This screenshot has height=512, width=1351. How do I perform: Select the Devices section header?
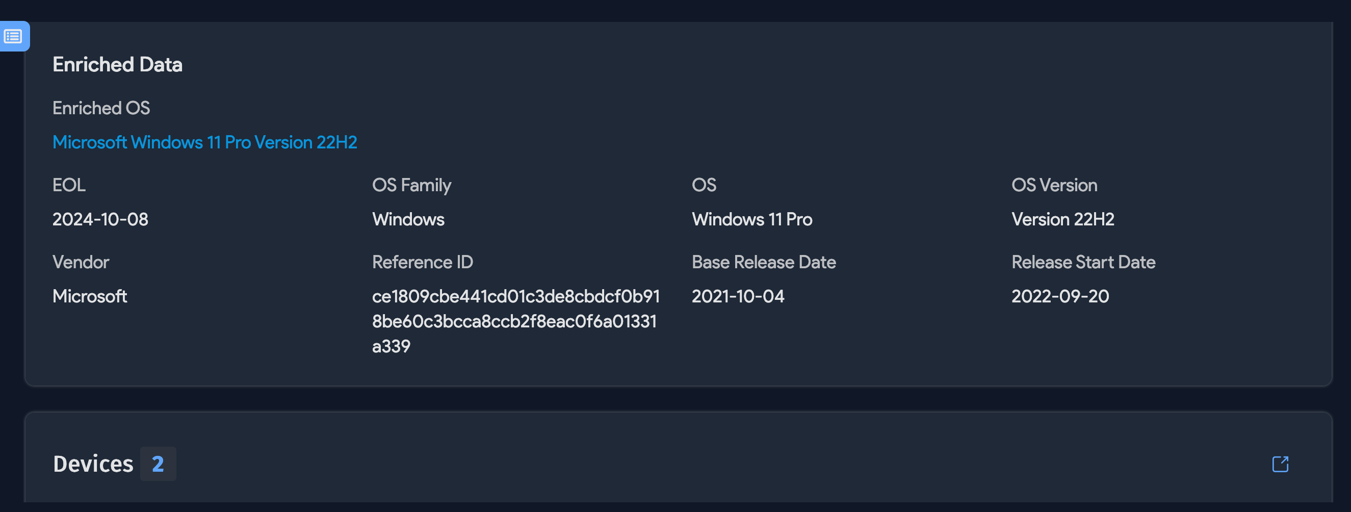click(x=93, y=464)
